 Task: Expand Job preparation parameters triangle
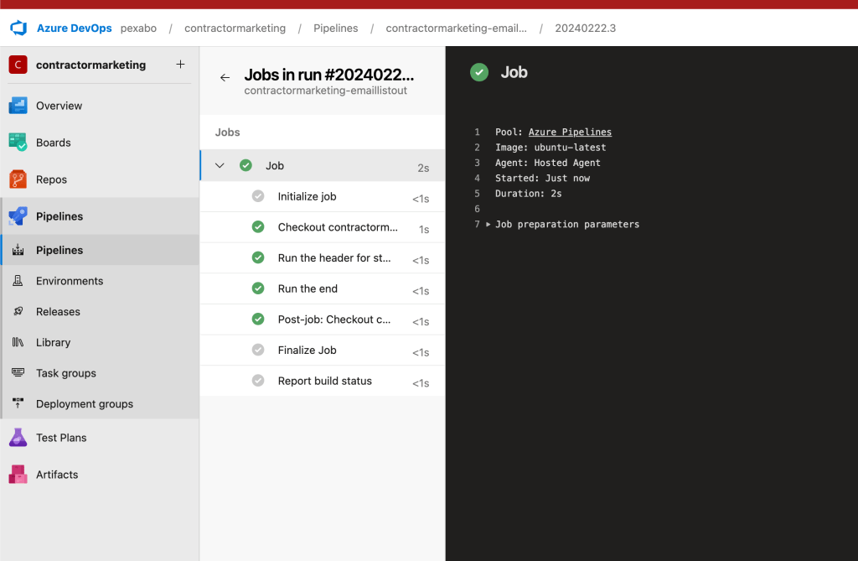tap(488, 224)
